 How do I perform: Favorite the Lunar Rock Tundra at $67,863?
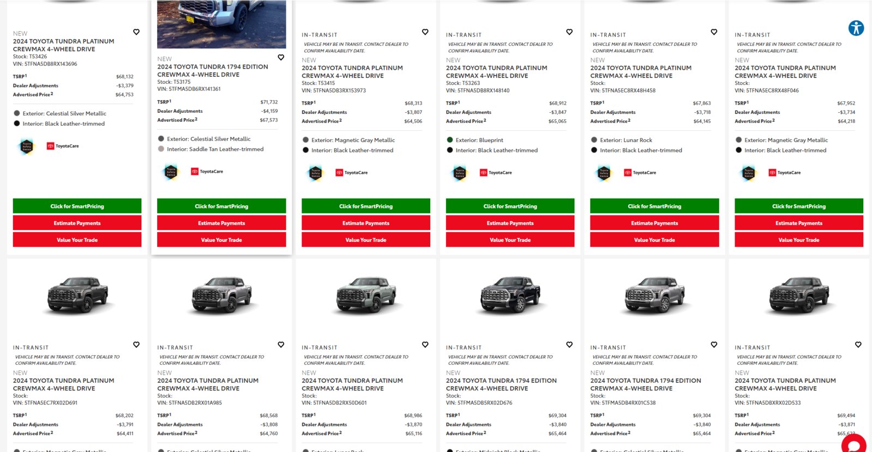714,32
